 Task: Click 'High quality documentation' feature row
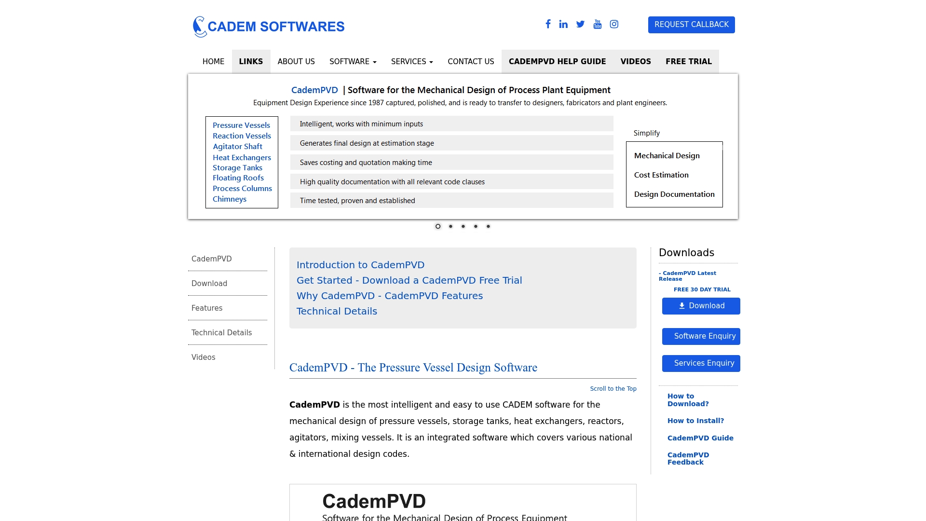point(451,182)
